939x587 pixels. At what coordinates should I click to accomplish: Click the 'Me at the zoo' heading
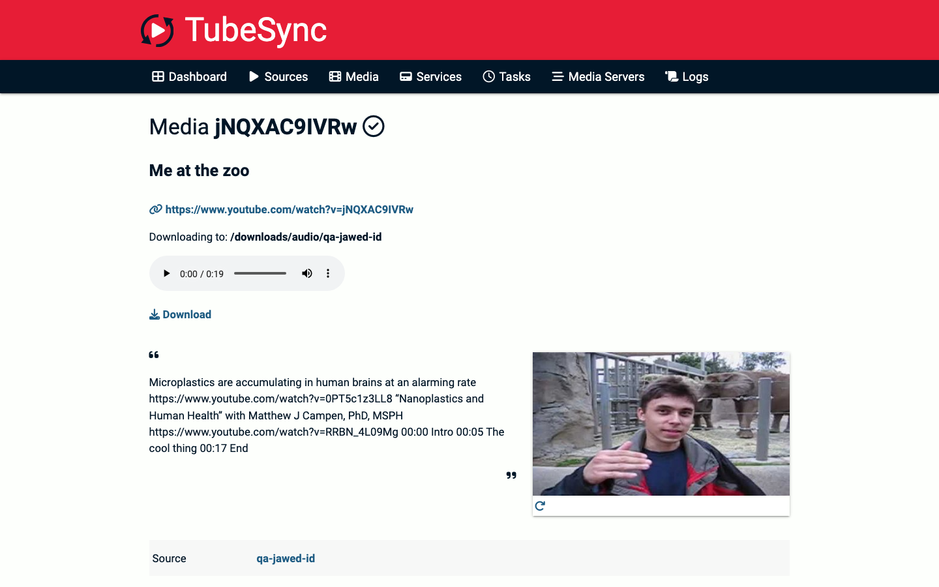click(x=200, y=170)
